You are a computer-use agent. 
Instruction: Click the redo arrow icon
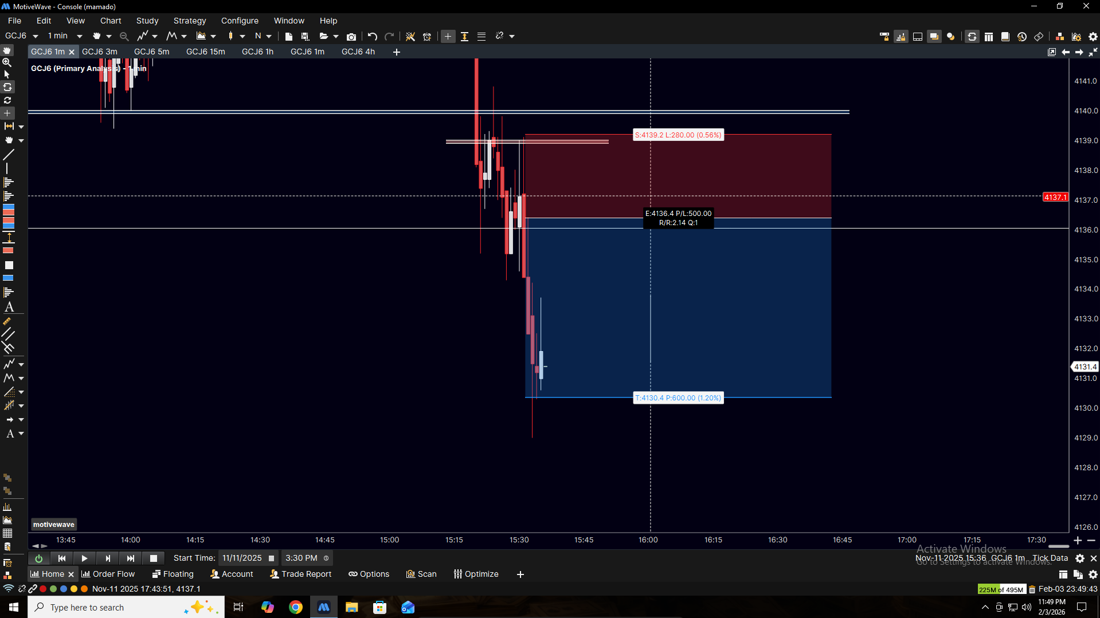tap(389, 36)
